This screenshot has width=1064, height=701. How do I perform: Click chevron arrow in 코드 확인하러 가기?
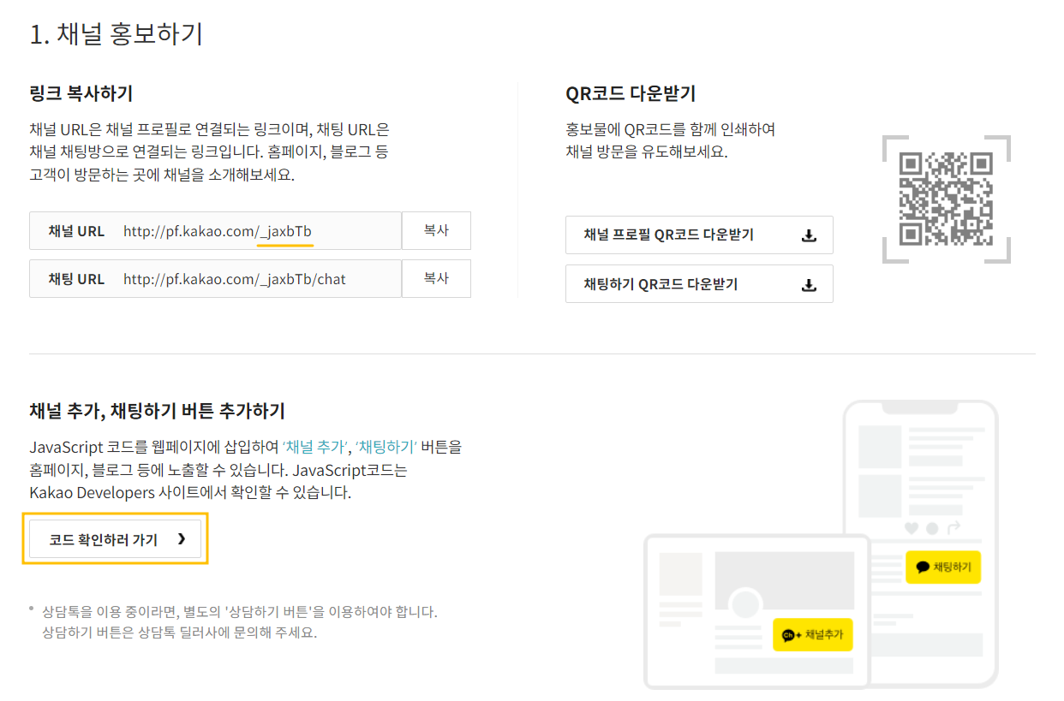coord(181,539)
